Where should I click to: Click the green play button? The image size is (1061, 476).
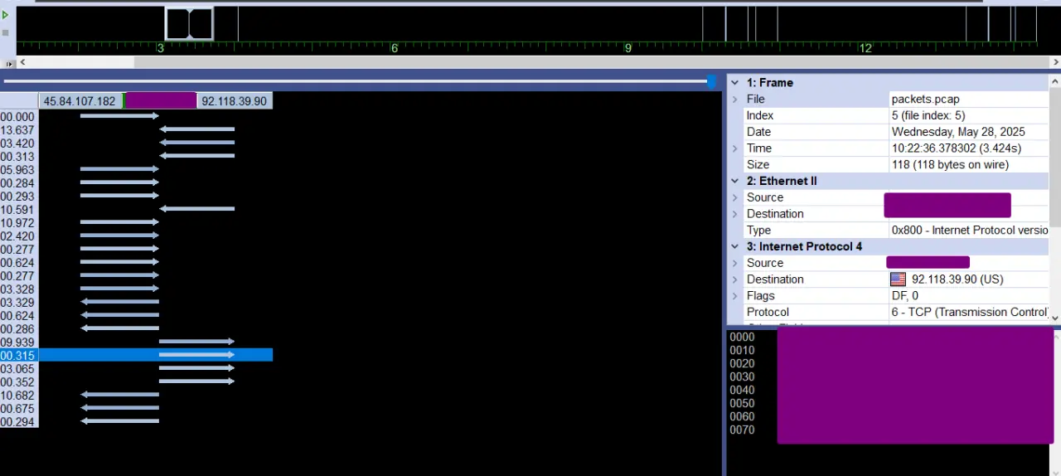click(x=6, y=15)
